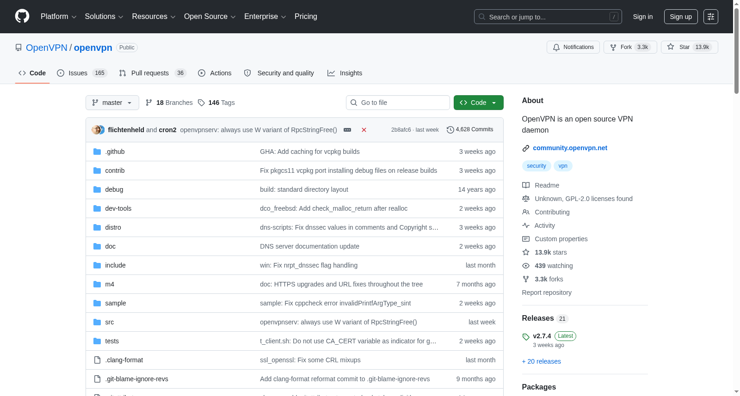
Task: Click the Go to file input
Action: [398, 103]
